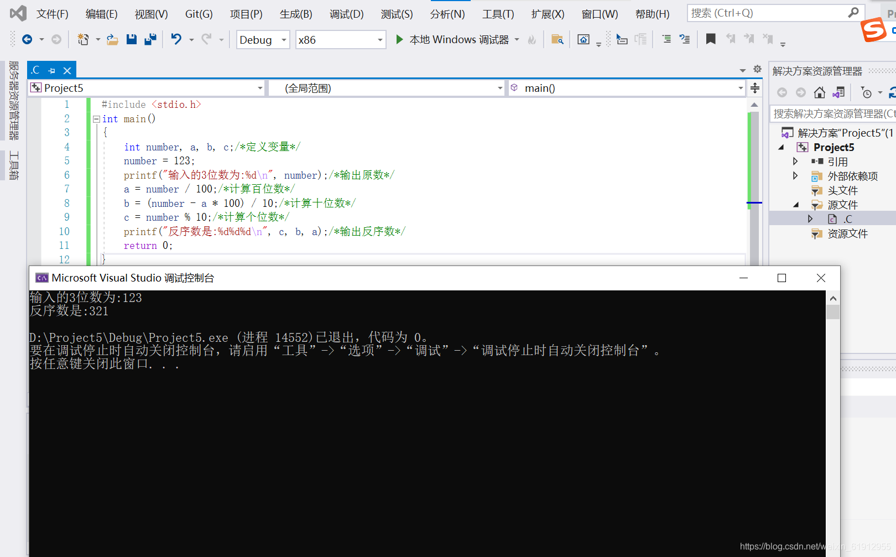Click the Solution Explorer Home icon
Screen dimensions: 896x557
point(820,92)
